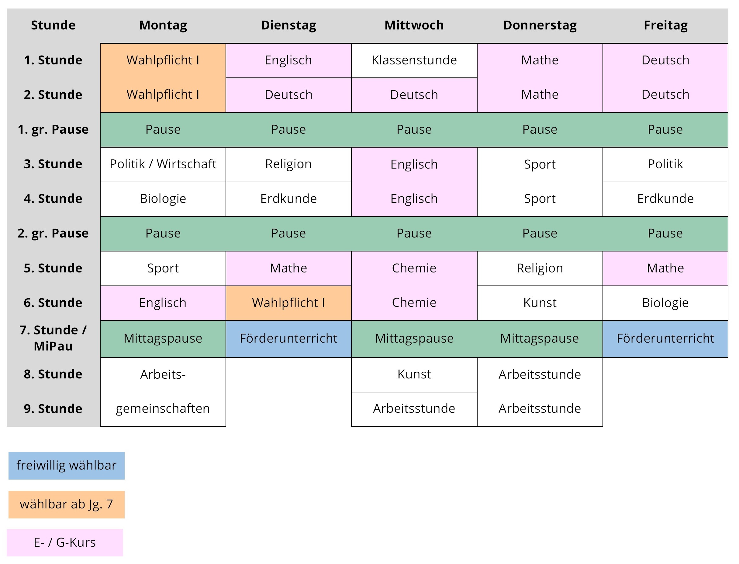Select the Donnerstag column header
Viewport: 739px width, 564px height.
click(x=540, y=26)
